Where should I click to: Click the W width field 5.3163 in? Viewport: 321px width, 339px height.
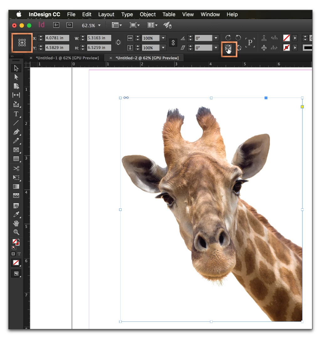(x=99, y=38)
